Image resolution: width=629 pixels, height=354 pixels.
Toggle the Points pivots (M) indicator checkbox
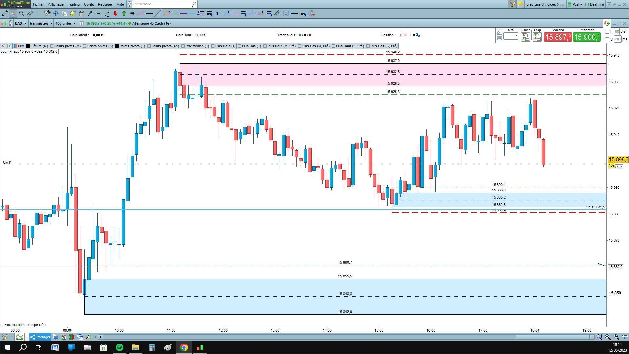(x=52, y=46)
